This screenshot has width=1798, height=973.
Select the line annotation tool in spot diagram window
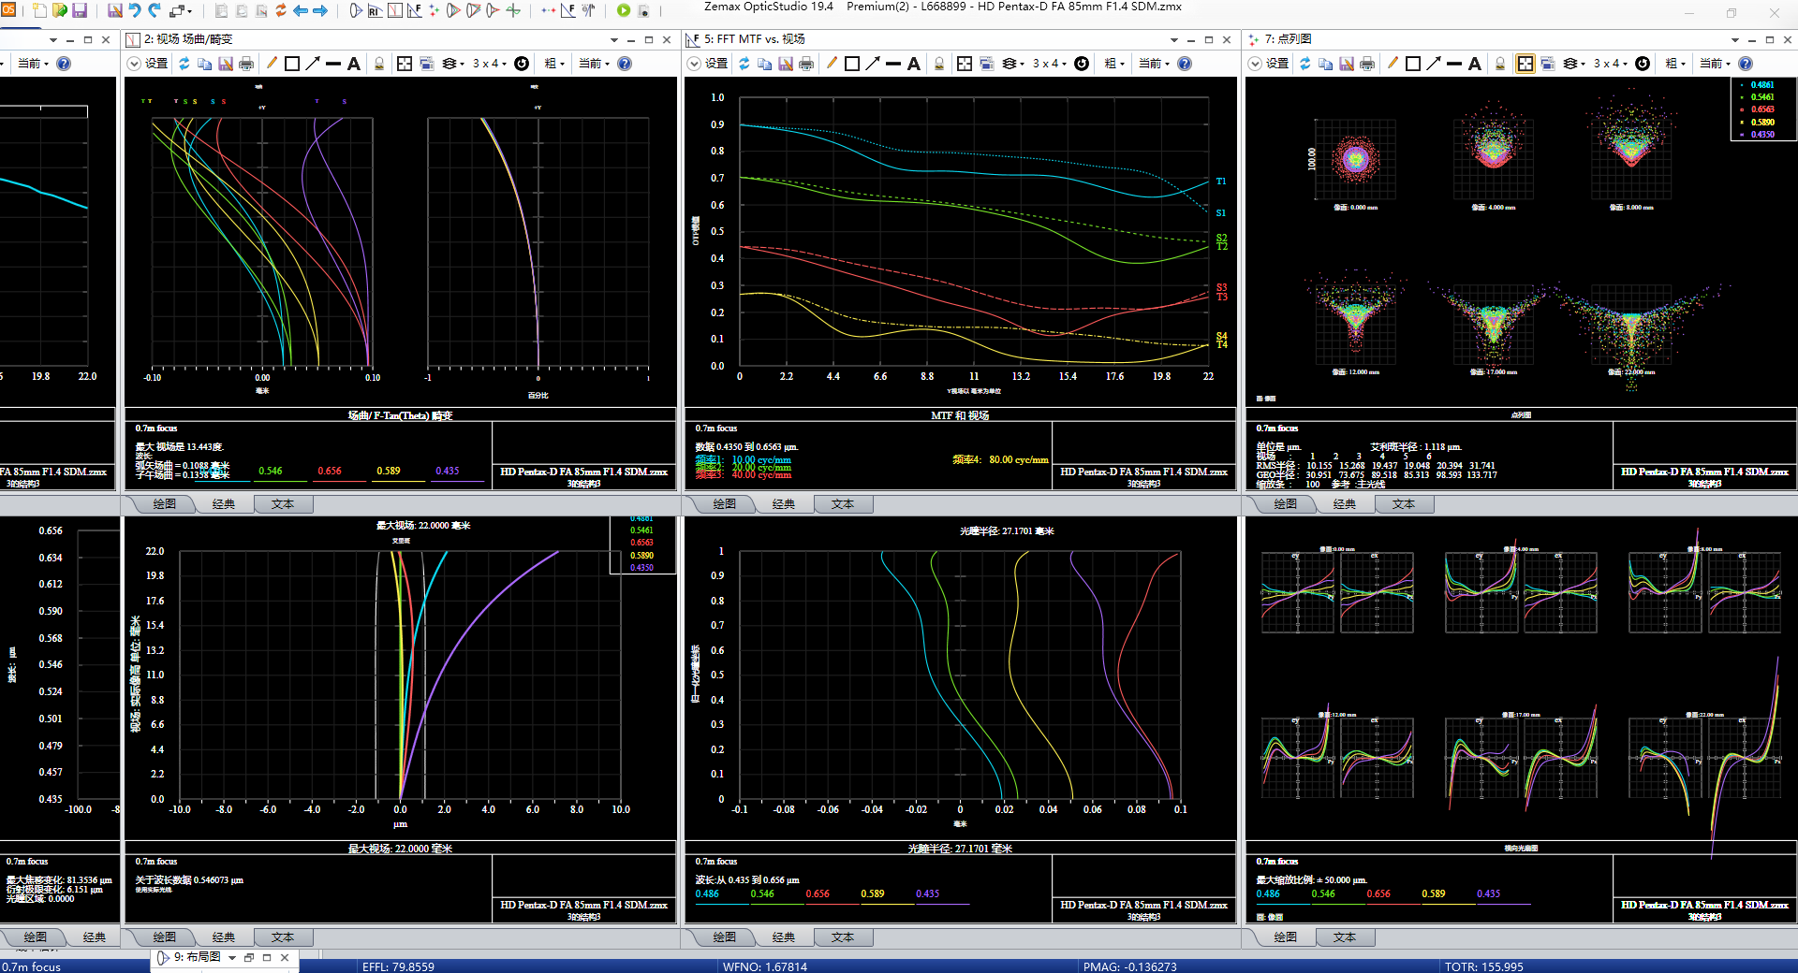click(x=1454, y=64)
